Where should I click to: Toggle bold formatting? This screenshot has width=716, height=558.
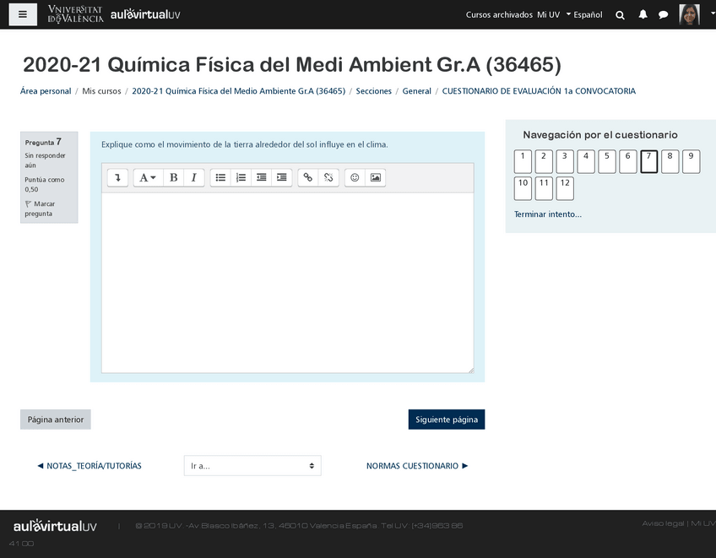174,177
